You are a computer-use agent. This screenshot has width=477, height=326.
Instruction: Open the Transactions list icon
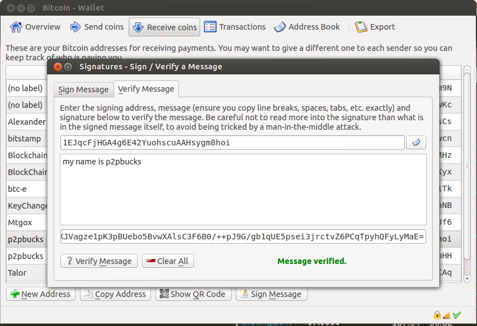210,27
